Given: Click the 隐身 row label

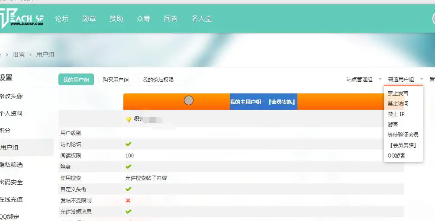Looking at the screenshot, I should [x=65, y=167].
